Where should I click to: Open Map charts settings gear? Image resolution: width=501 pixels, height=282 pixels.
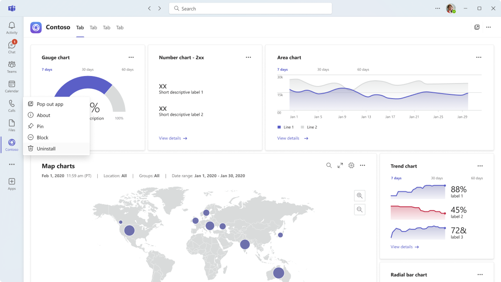[x=351, y=165]
